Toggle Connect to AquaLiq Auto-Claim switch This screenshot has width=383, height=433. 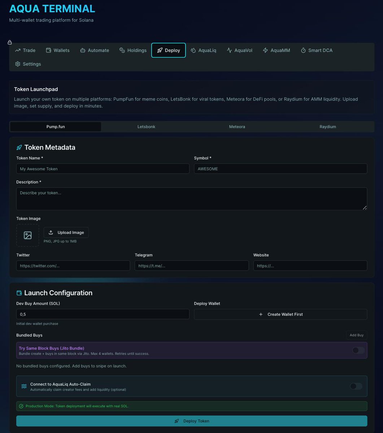click(356, 386)
